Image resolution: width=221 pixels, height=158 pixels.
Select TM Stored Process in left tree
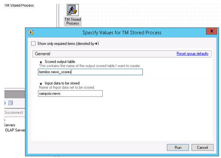pos(18,5)
